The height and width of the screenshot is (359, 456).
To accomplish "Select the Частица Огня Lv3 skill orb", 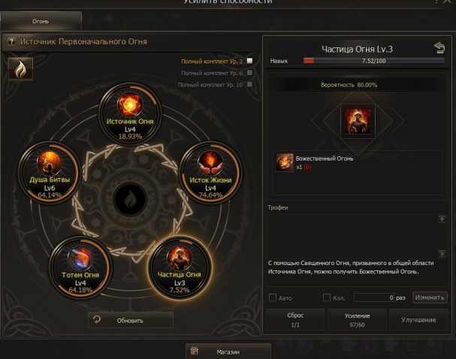I will tap(180, 267).
